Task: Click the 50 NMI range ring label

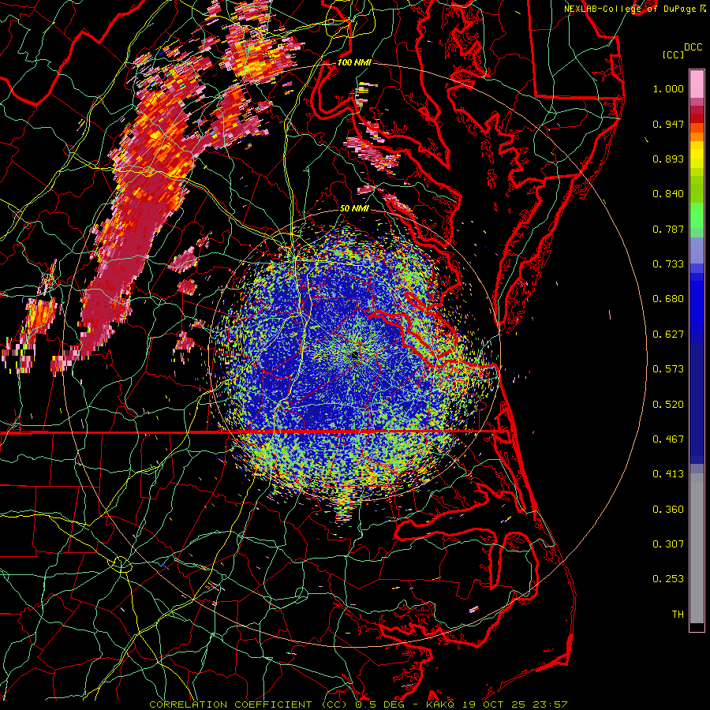Action: pos(354,209)
